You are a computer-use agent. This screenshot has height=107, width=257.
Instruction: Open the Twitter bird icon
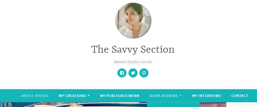(x=133, y=73)
